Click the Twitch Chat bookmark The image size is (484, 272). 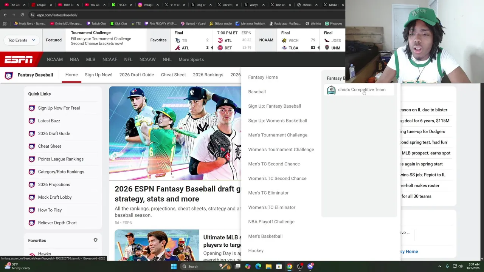tap(96, 23)
